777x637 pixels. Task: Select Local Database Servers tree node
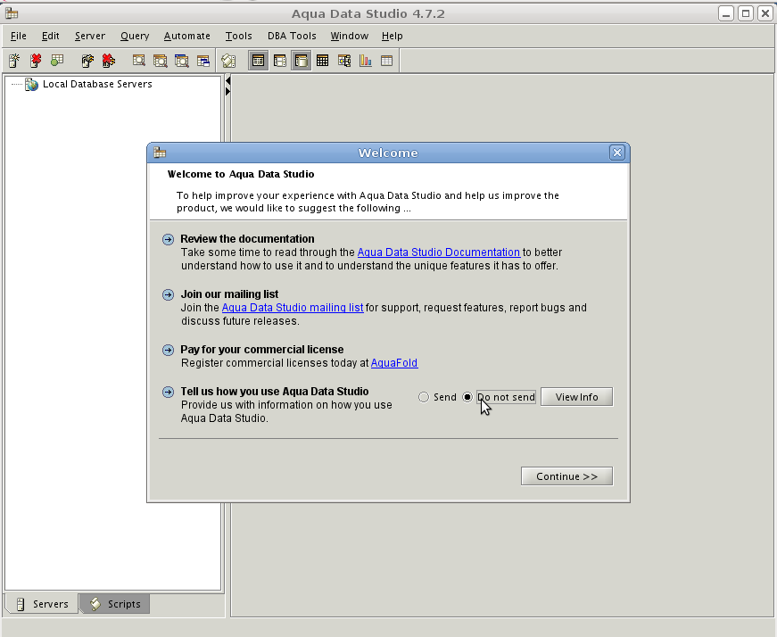coord(97,84)
